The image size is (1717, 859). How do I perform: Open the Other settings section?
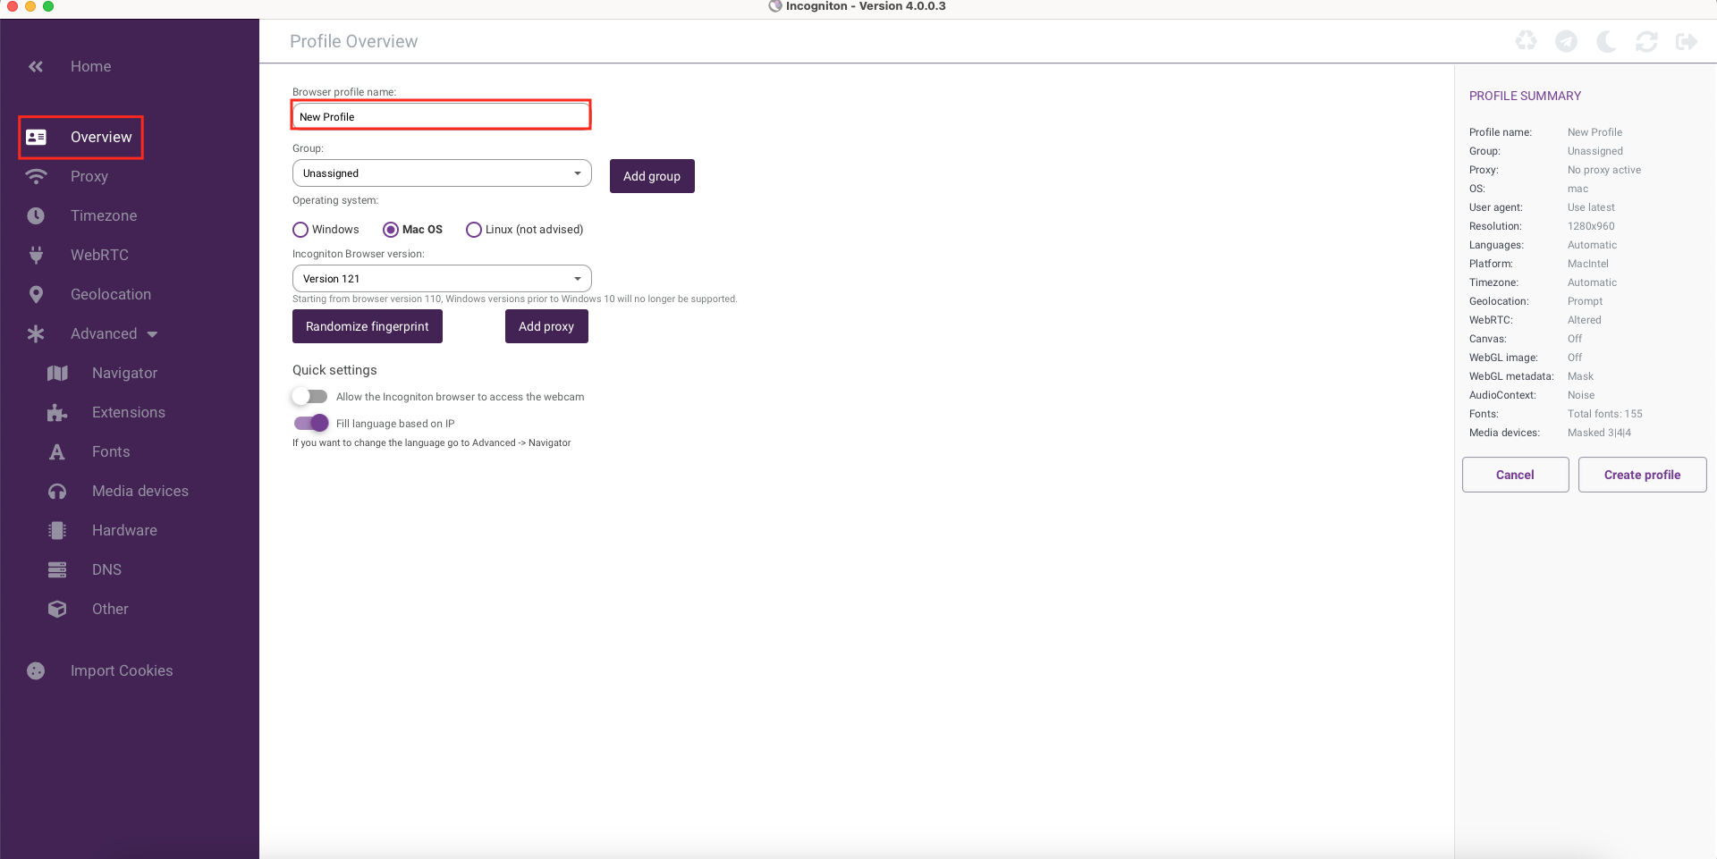pos(110,609)
